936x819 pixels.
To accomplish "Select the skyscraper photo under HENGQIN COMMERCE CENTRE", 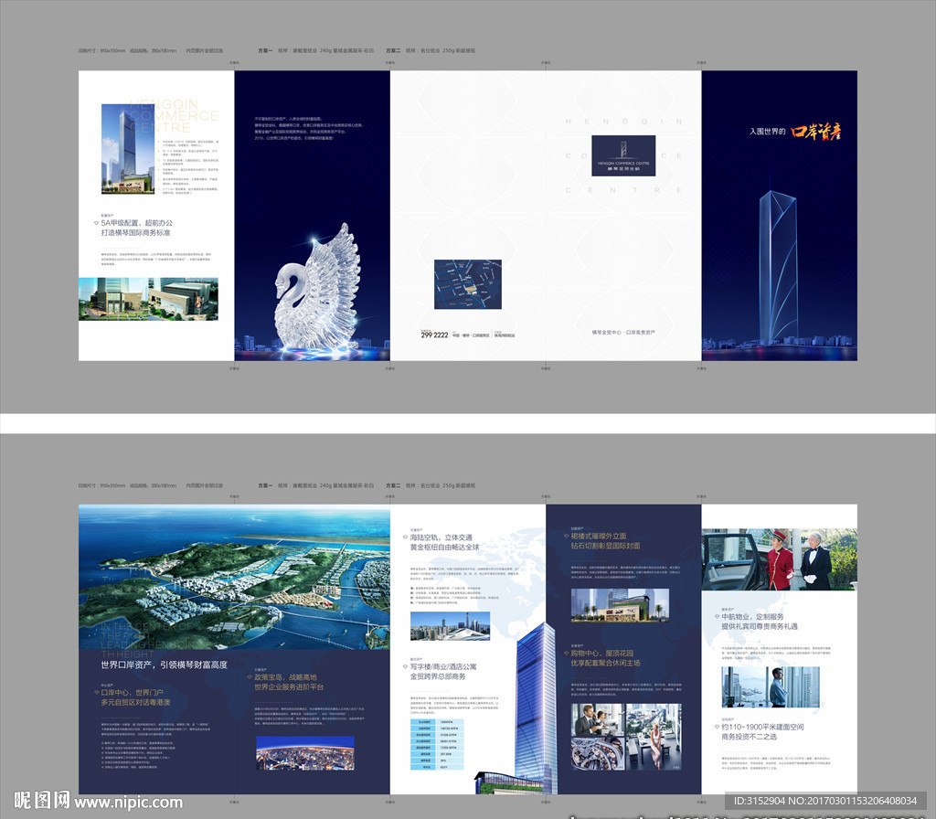I will point(128,149).
